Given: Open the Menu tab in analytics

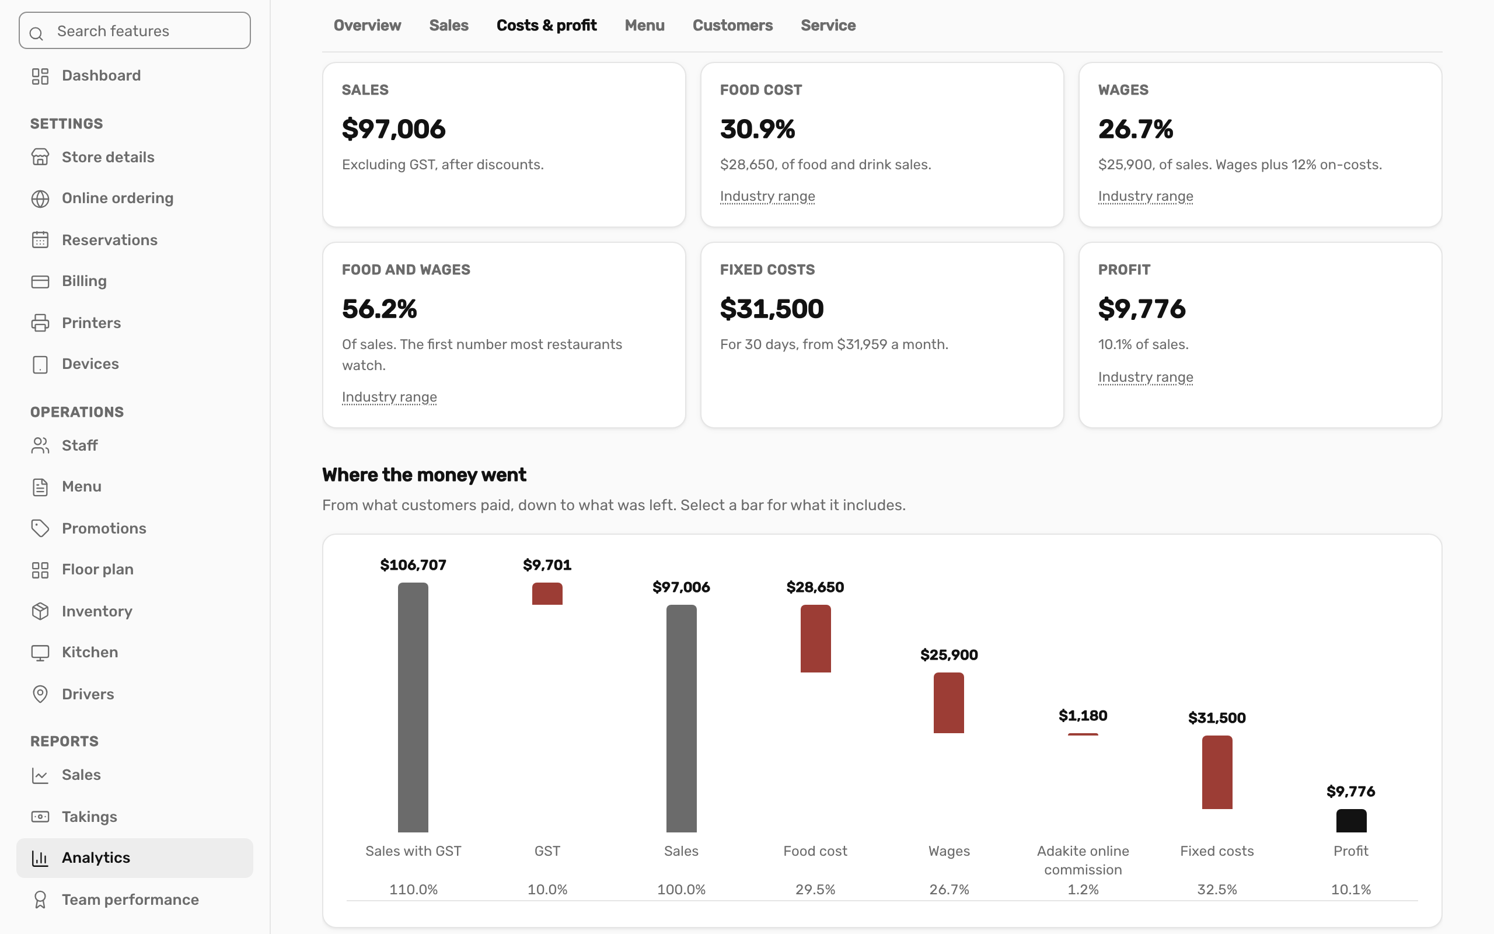Looking at the screenshot, I should point(644,25).
